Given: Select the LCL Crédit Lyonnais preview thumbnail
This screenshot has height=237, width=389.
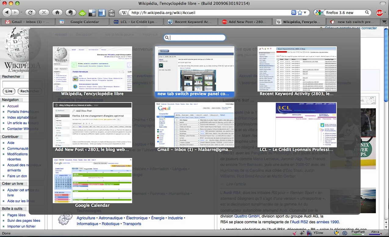Looking at the screenshot, I should 297,125.
